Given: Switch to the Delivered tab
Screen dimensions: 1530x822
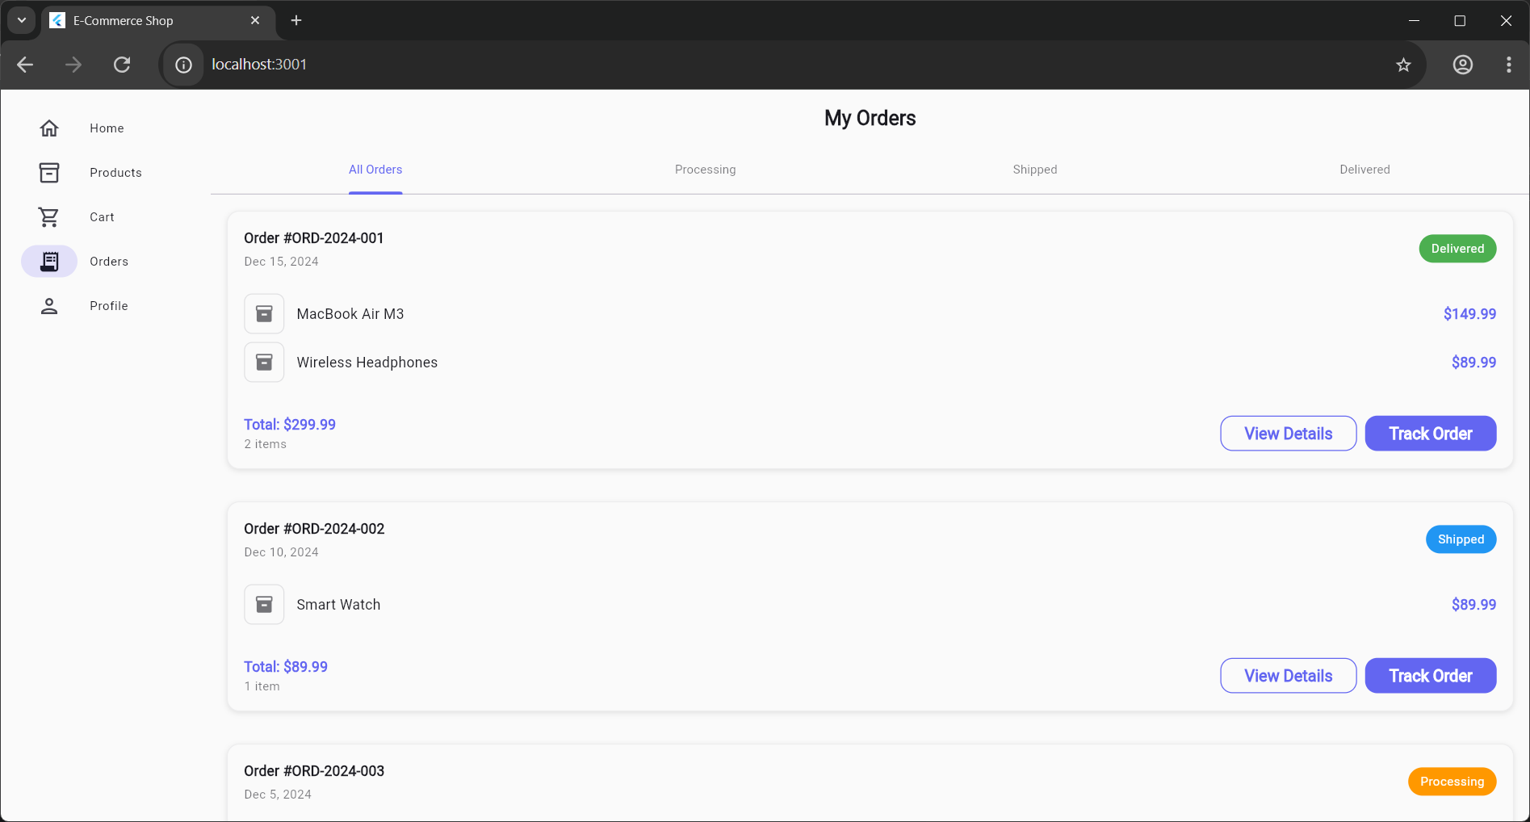Looking at the screenshot, I should pyautogui.click(x=1364, y=170).
